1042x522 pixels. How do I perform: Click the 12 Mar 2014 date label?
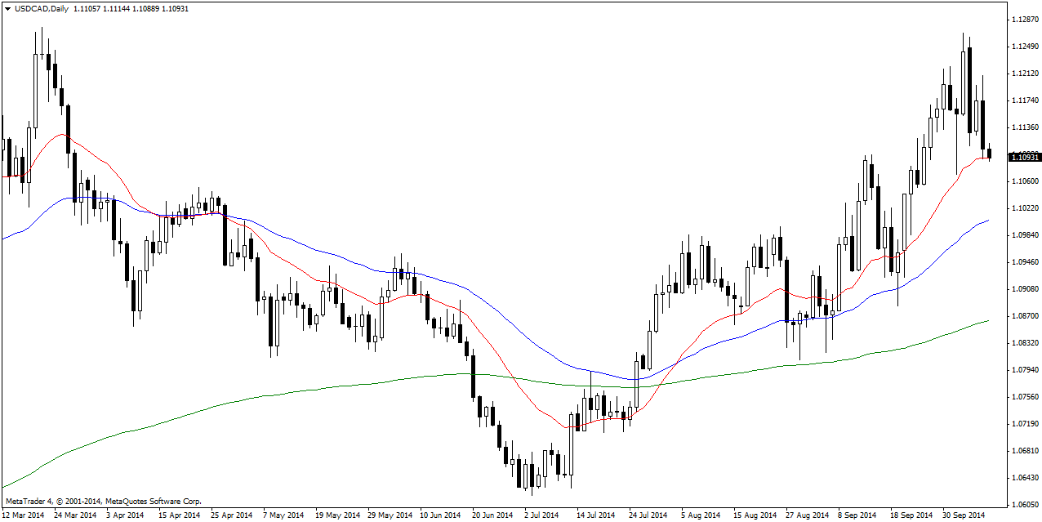[24, 515]
